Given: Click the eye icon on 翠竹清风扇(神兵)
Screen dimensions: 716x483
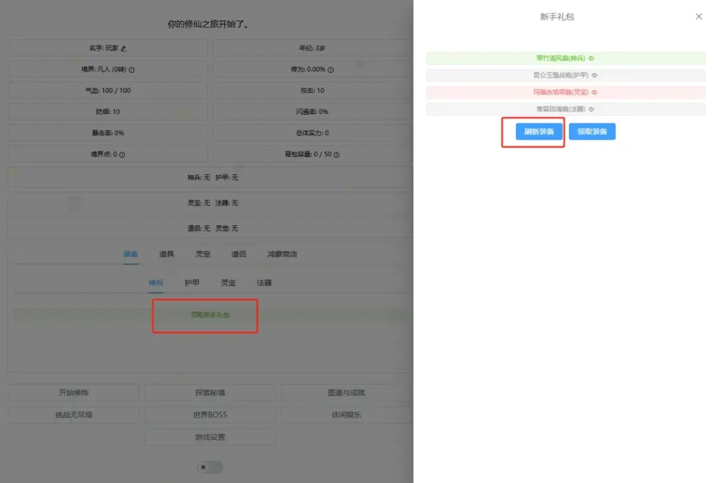Looking at the screenshot, I should [x=591, y=58].
